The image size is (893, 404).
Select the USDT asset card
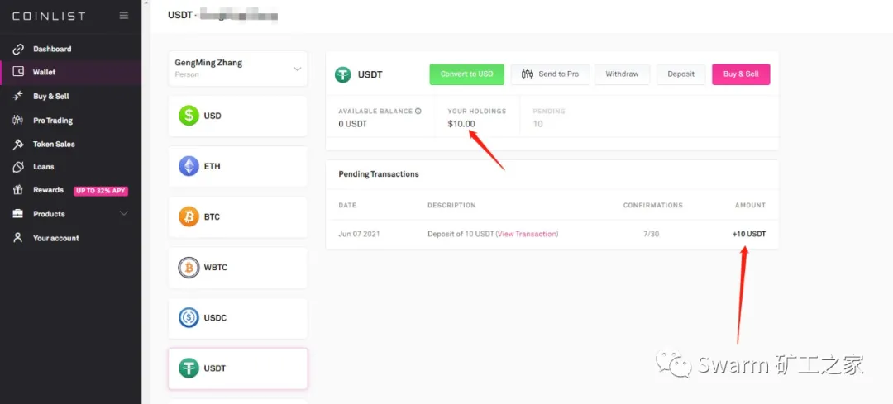pyautogui.click(x=237, y=368)
